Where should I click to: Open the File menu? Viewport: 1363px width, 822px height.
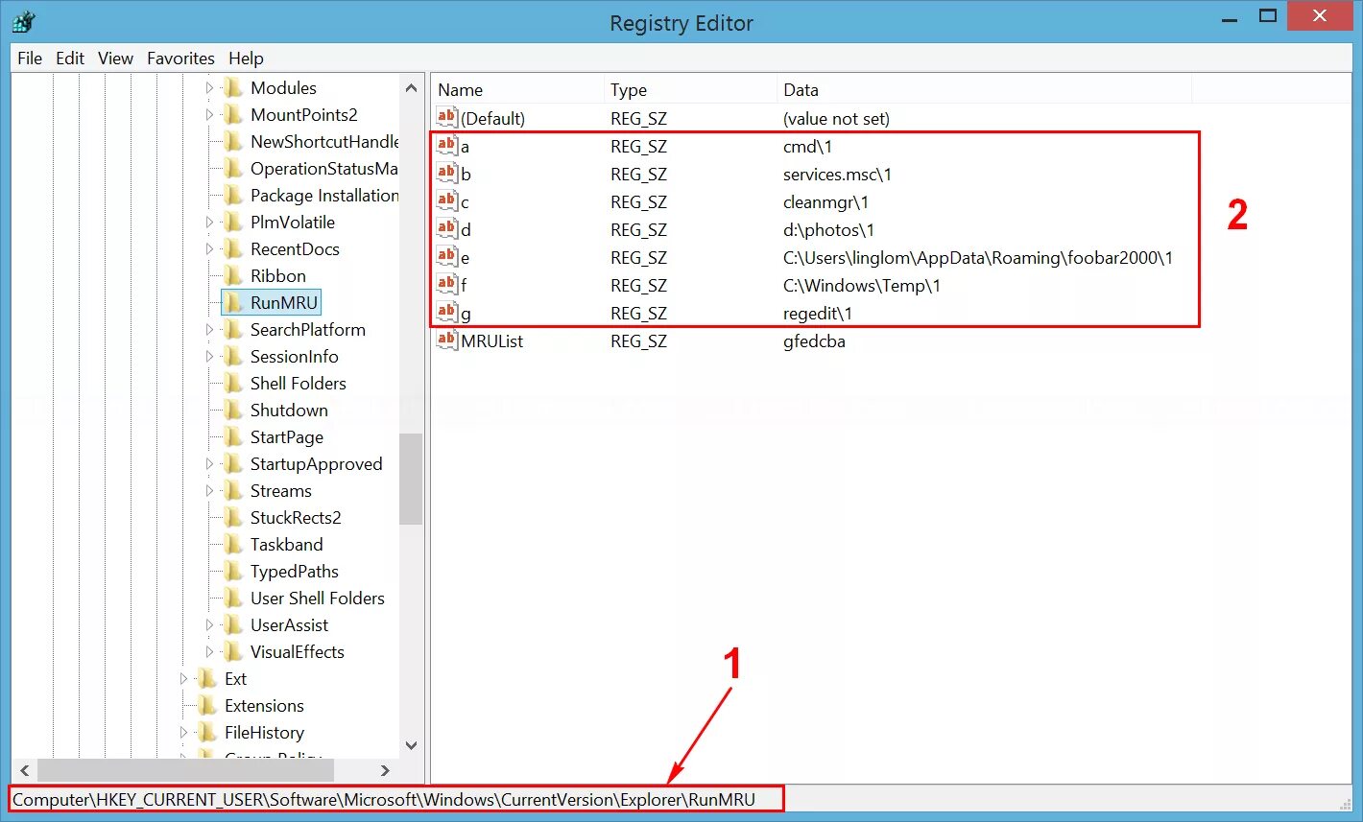point(30,59)
